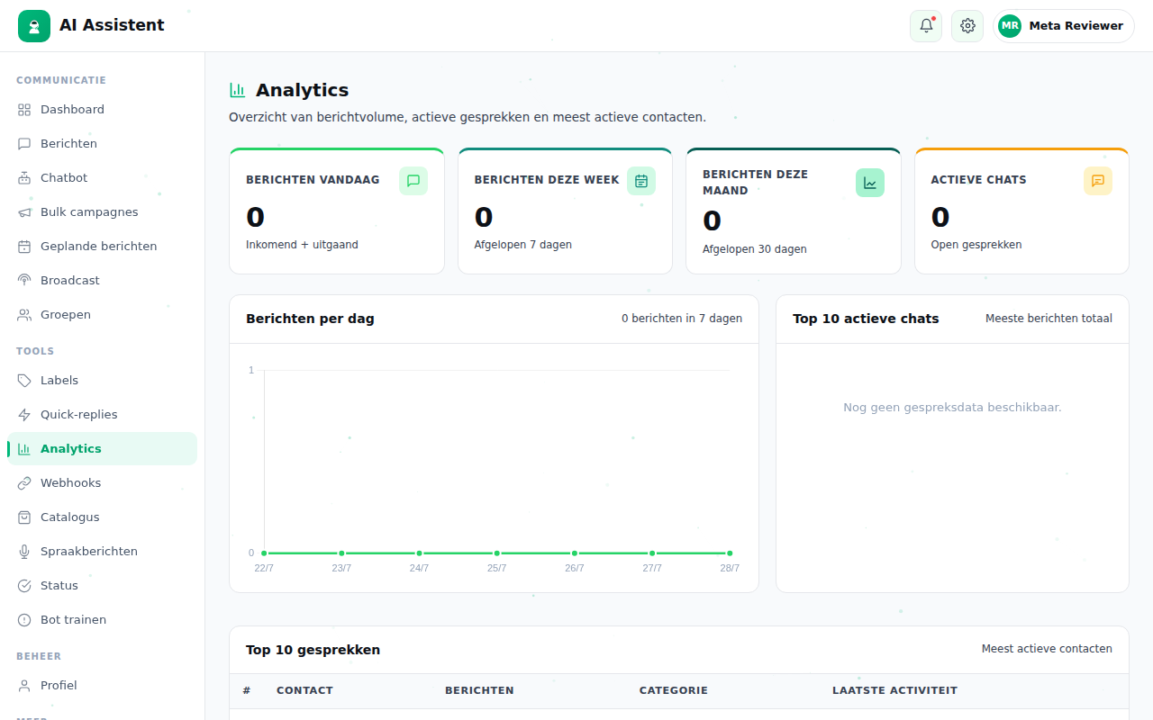Open the notifications bell icon

pos(926,26)
